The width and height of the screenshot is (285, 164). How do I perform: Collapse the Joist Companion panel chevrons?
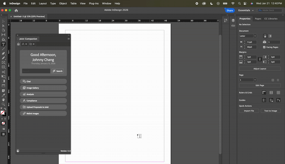tap(69, 35)
